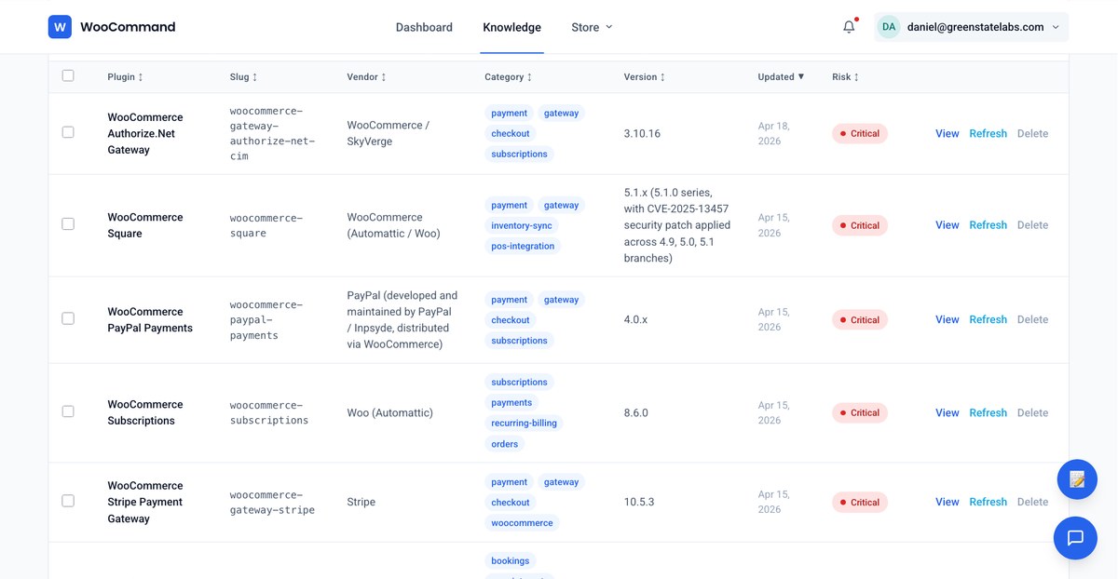Screen dimensions: 1118x579
Task: Delete the WooCommerce Subscriptions plugin
Action: pyautogui.click(x=1032, y=412)
